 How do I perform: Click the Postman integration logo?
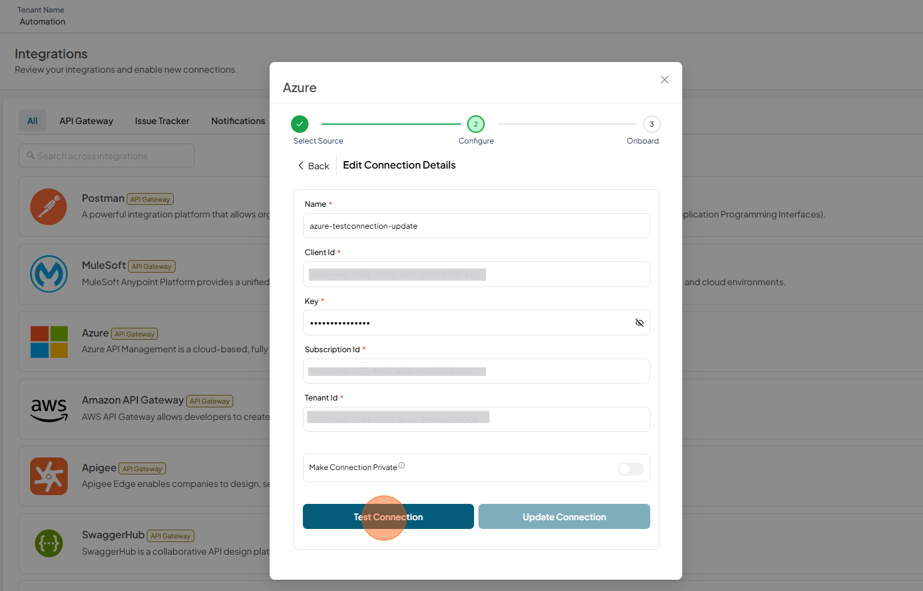point(48,207)
